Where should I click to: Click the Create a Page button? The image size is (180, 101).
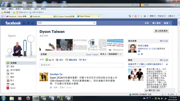coord(161,31)
